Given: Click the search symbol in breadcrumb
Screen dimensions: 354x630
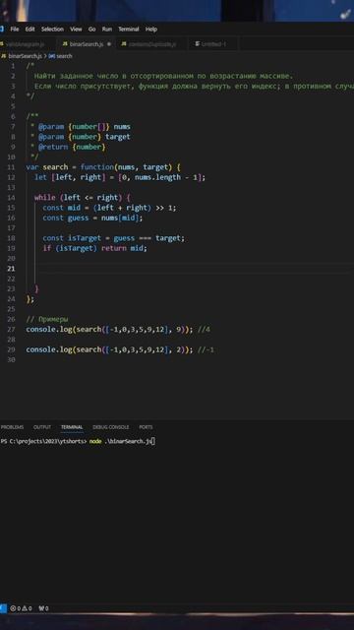Looking at the screenshot, I should (60, 56).
